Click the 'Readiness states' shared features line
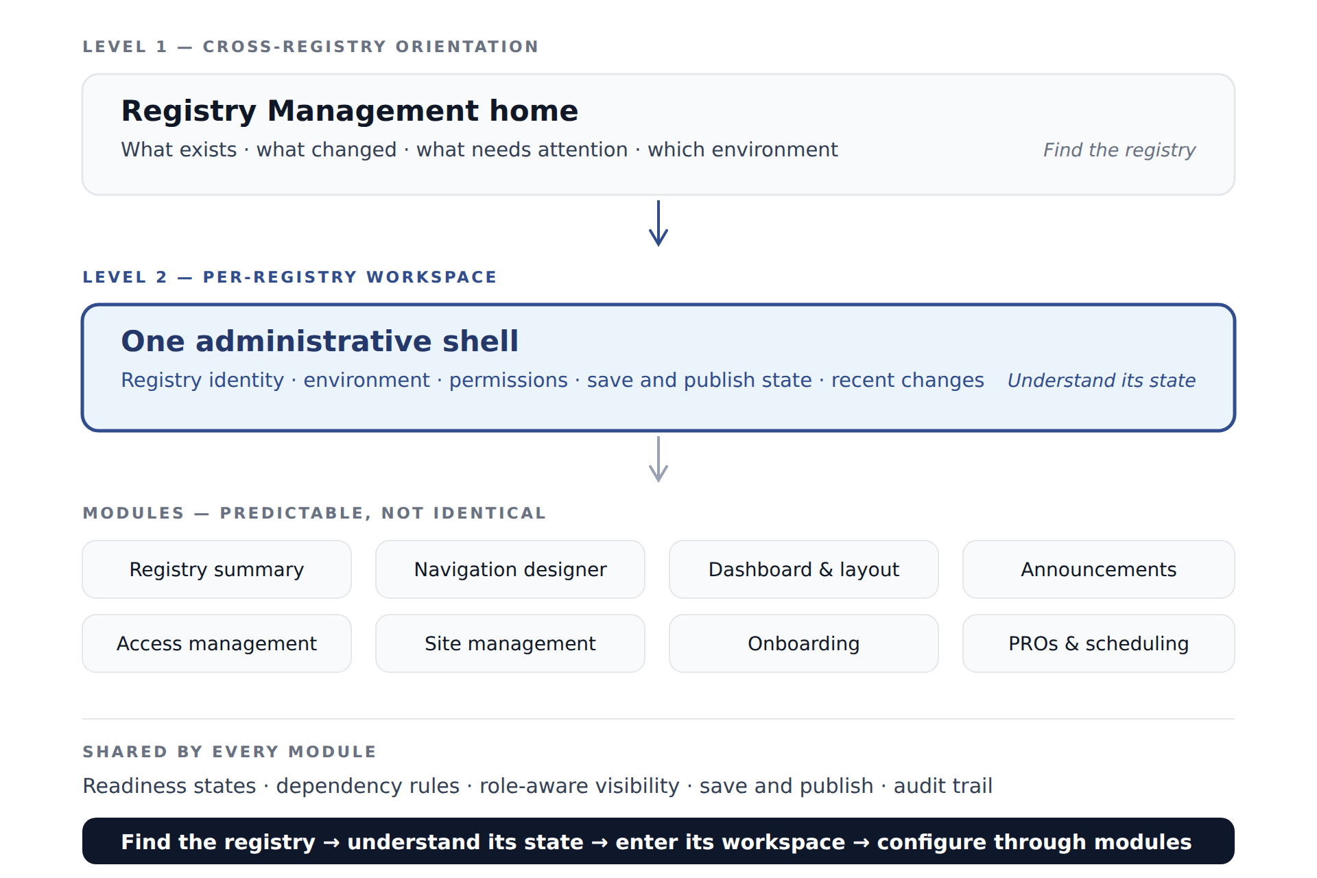This screenshot has width=1317, height=878. 538,786
